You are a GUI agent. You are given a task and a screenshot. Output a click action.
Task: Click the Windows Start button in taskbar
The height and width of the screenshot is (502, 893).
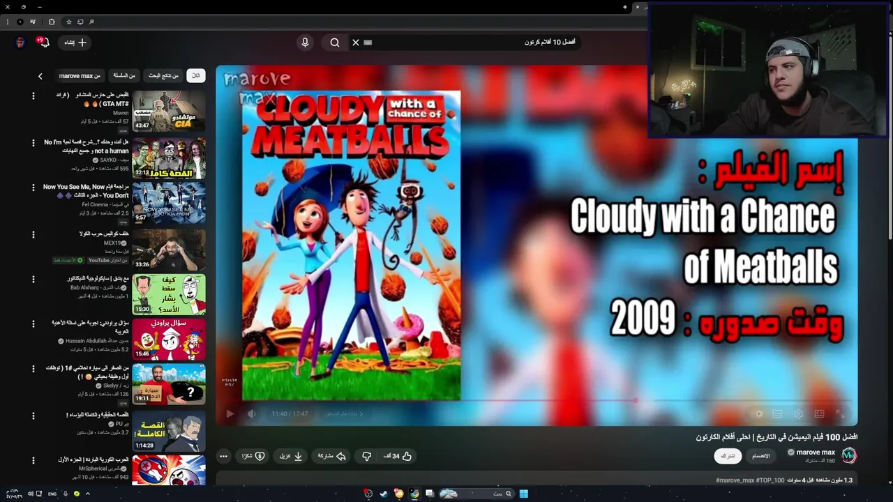[523, 494]
